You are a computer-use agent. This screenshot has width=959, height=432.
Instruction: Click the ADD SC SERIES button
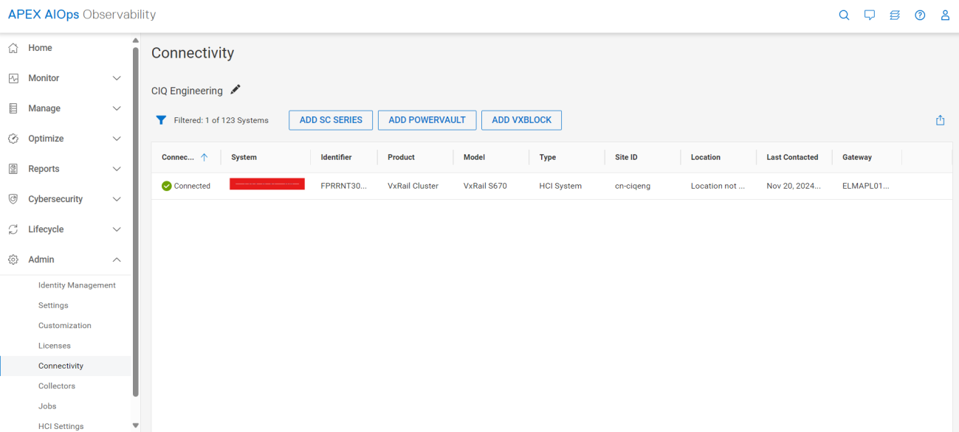[x=331, y=120]
